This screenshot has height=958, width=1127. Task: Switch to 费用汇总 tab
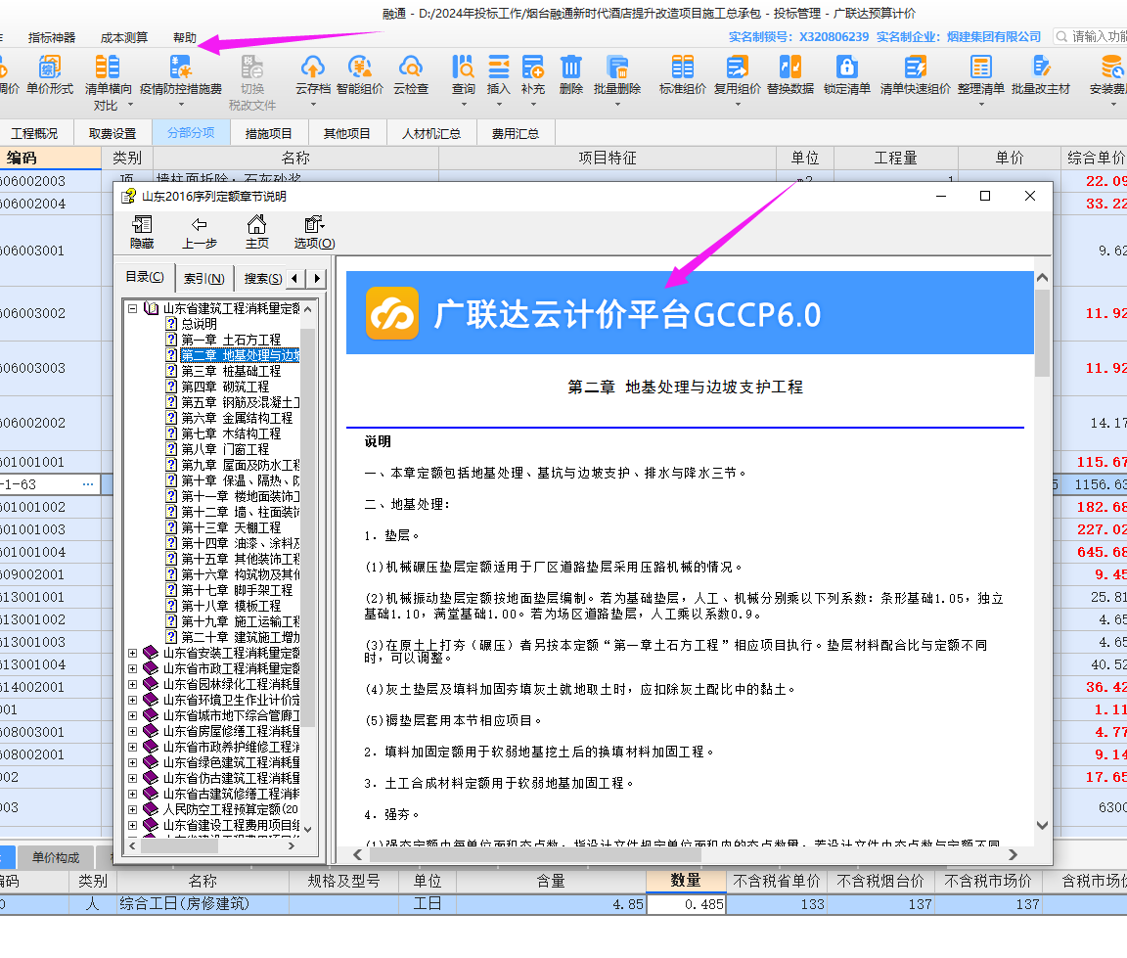tap(516, 134)
